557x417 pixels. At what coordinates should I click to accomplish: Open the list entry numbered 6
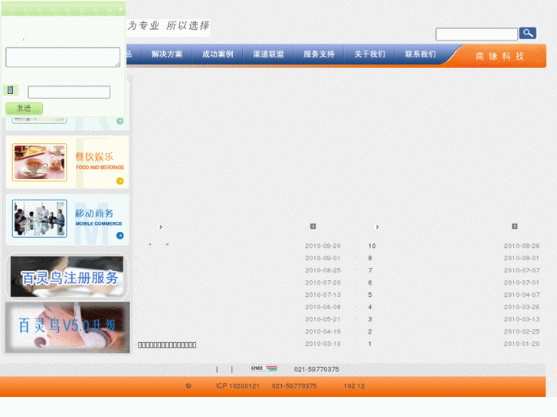370,282
